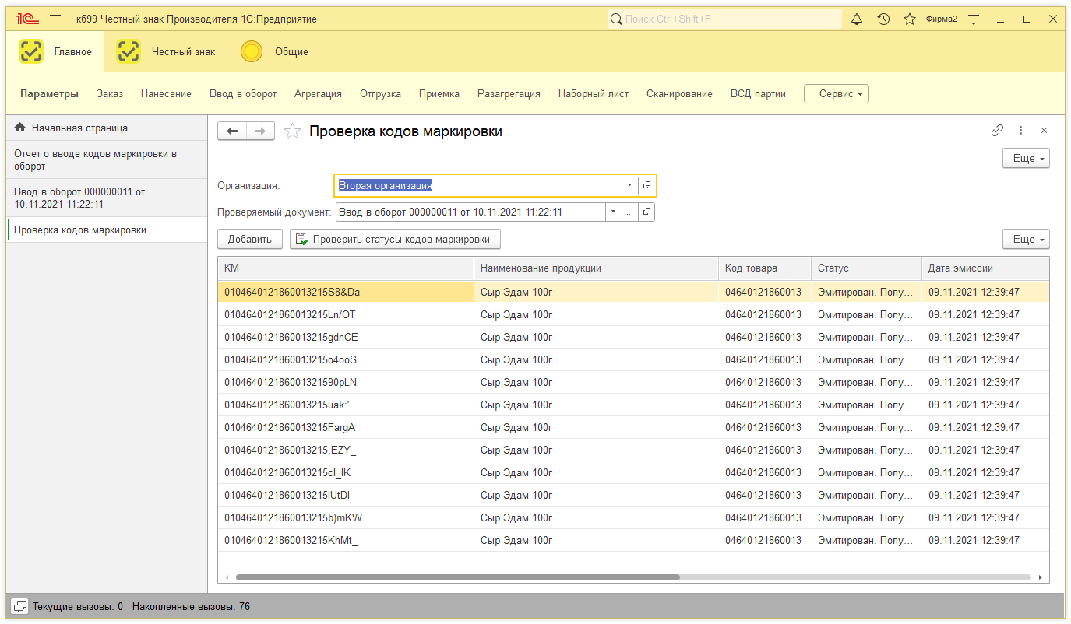Open top Еще menu

[1026, 159]
